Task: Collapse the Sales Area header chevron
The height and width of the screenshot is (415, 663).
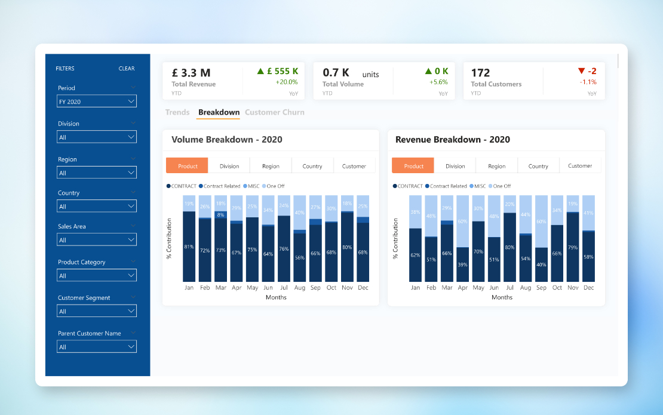Action: 133,225
